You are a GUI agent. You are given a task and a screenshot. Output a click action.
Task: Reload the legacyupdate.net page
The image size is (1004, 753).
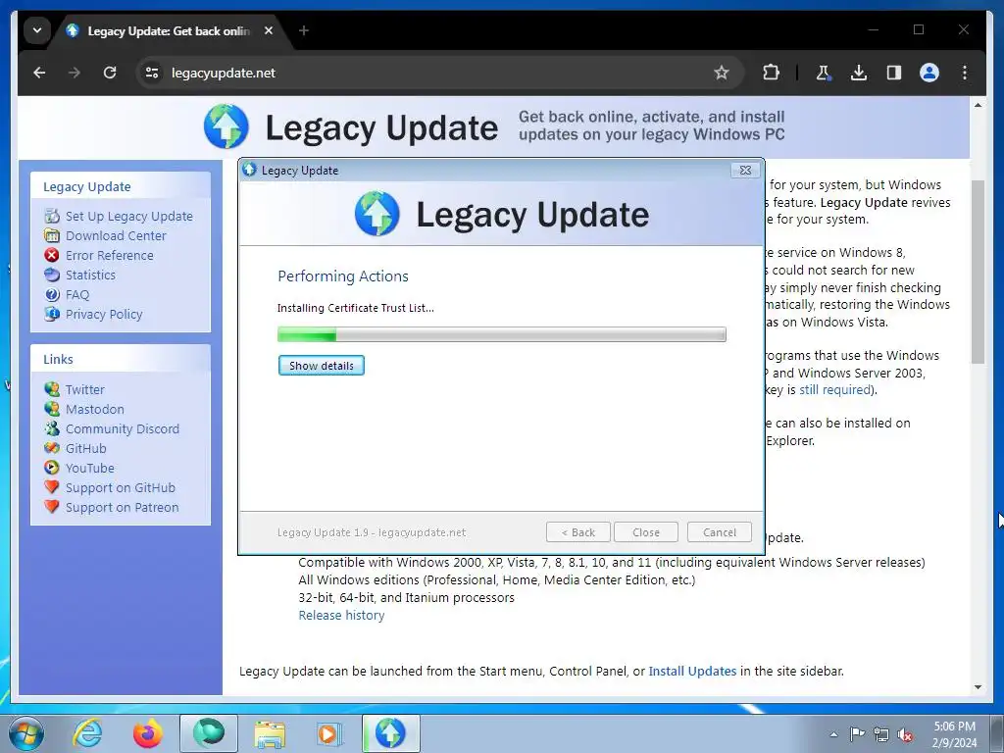pos(110,73)
